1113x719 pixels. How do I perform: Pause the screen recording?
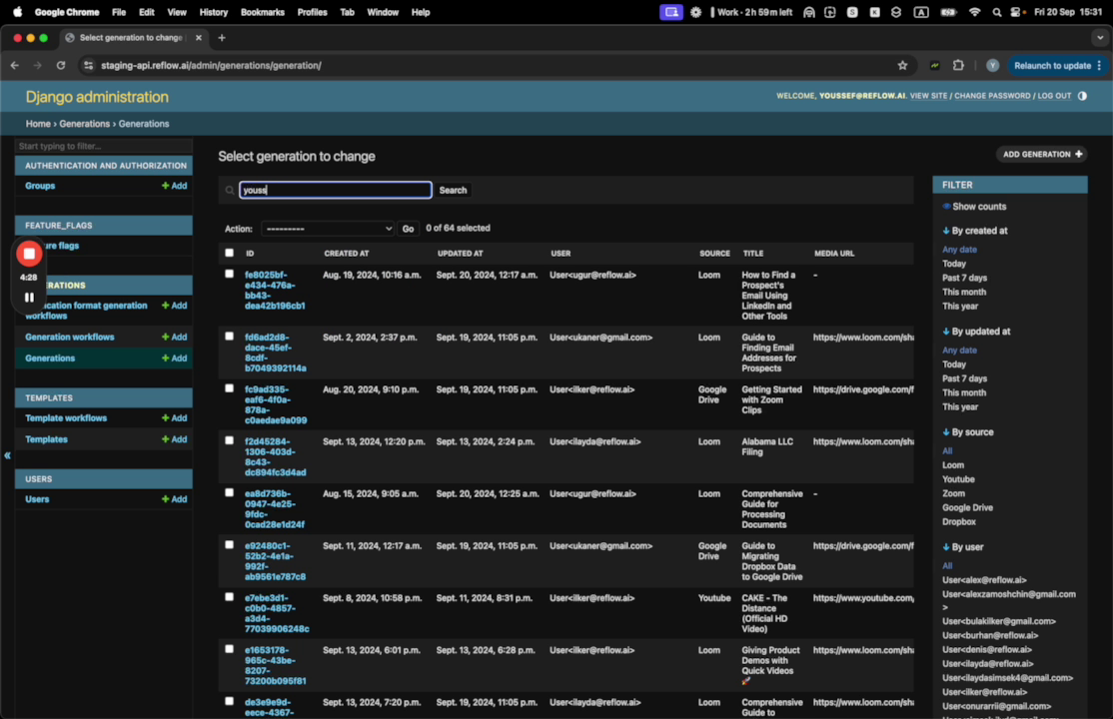[x=29, y=297]
